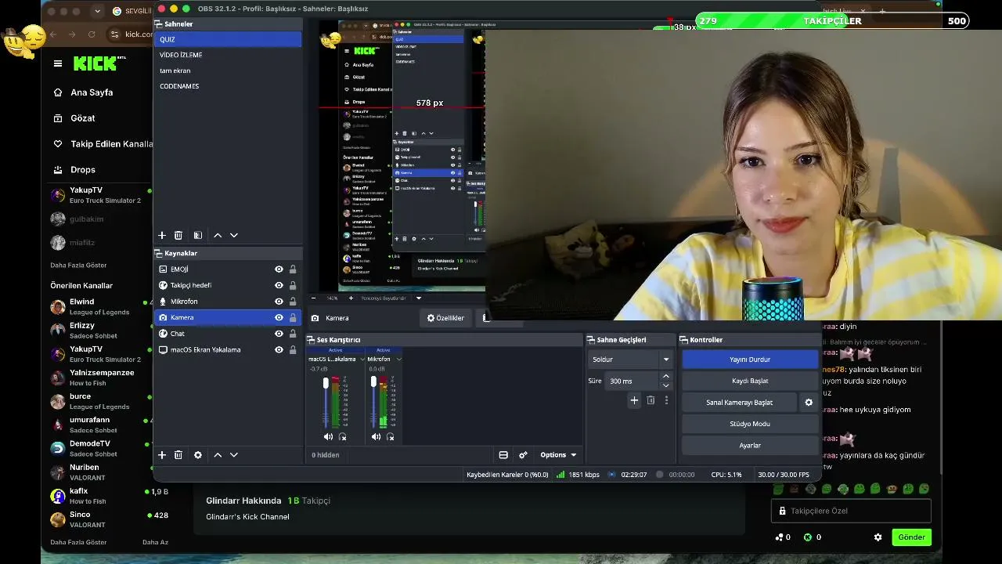Click Sanal Kamerayı Başlat button
The height and width of the screenshot is (564, 1002).
pos(740,403)
